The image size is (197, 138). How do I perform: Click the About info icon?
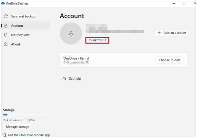point(6,44)
